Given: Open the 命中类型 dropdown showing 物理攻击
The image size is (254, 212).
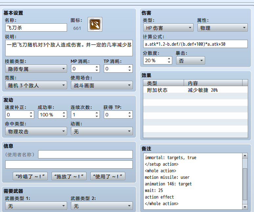Looking at the screenshot, I should (x=36, y=131).
